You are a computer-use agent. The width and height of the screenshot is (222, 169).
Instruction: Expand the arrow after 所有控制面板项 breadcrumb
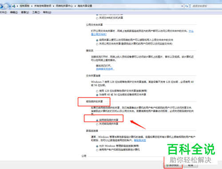click(53, 6)
